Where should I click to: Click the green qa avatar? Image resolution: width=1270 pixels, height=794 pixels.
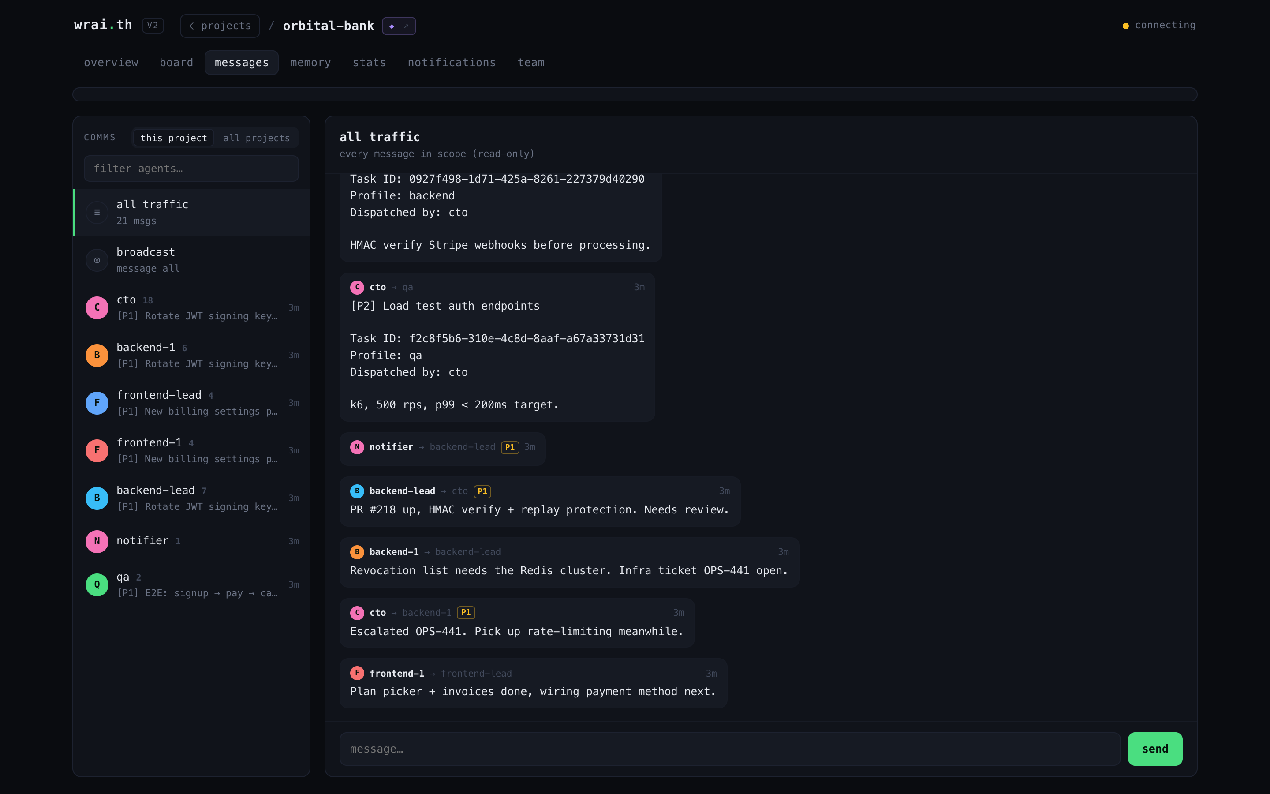(97, 584)
